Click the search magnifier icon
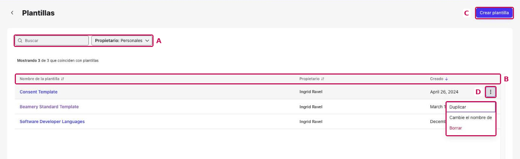 (x=20, y=41)
